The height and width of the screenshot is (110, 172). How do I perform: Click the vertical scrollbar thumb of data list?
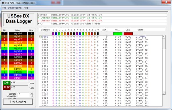tap(164, 44)
